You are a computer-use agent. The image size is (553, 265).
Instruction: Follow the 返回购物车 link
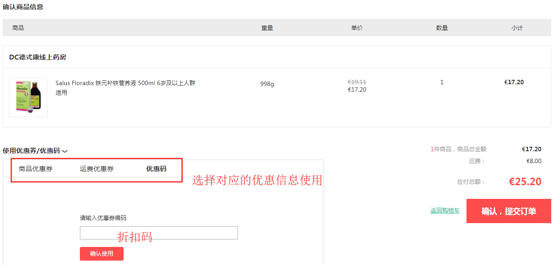click(x=445, y=211)
